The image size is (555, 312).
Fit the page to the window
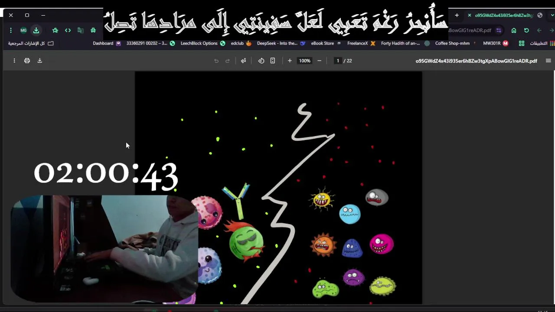(x=273, y=61)
